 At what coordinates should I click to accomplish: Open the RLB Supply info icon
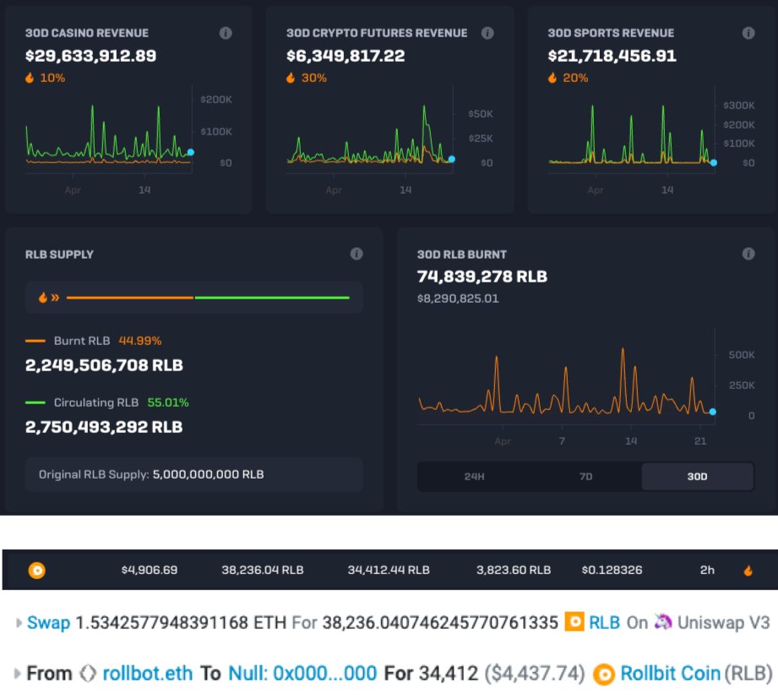[356, 254]
